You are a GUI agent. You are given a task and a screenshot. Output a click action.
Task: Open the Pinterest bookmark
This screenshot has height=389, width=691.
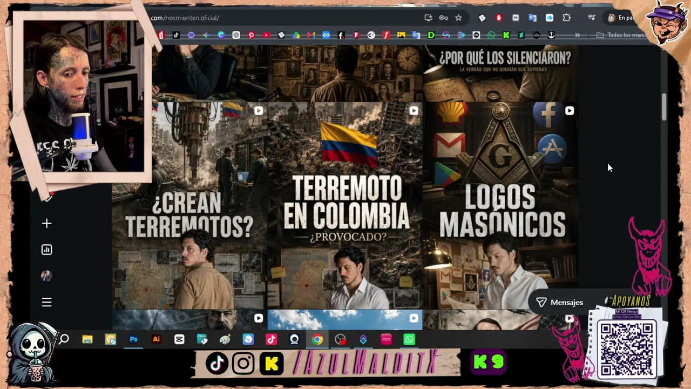[x=251, y=35]
